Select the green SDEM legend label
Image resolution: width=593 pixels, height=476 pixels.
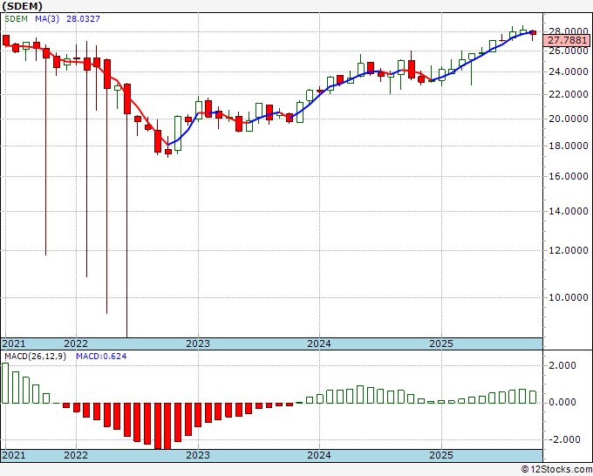(x=16, y=19)
